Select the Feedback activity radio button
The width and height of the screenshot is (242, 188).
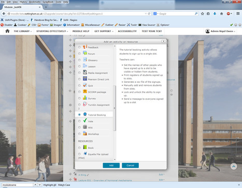pyautogui.click(x=79, y=47)
